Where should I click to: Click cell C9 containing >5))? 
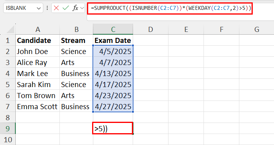(x=113, y=128)
